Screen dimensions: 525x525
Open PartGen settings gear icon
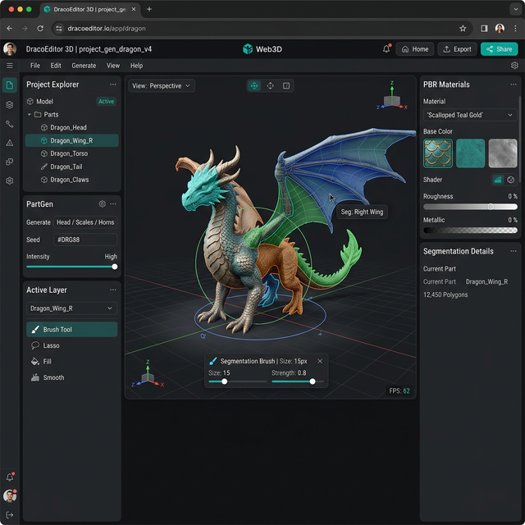tap(103, 203)
